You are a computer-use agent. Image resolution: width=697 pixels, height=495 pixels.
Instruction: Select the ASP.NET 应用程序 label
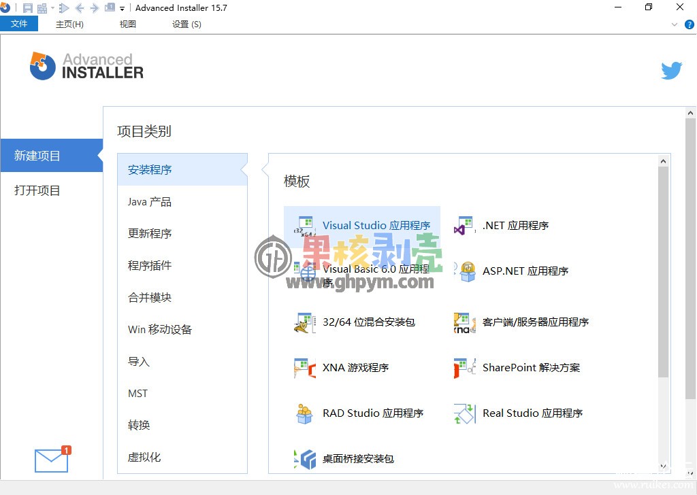coord(525,271)
